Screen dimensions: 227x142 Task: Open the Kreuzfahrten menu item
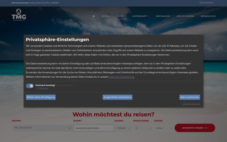click(x=185, y=16)
